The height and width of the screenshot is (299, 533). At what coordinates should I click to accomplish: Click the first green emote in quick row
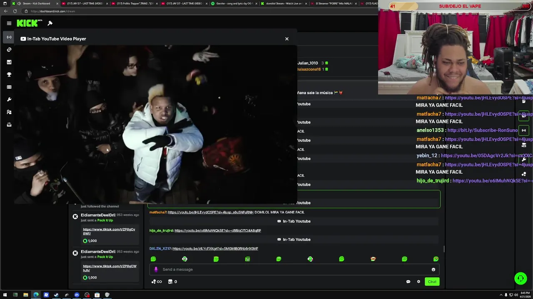point(153,259)
